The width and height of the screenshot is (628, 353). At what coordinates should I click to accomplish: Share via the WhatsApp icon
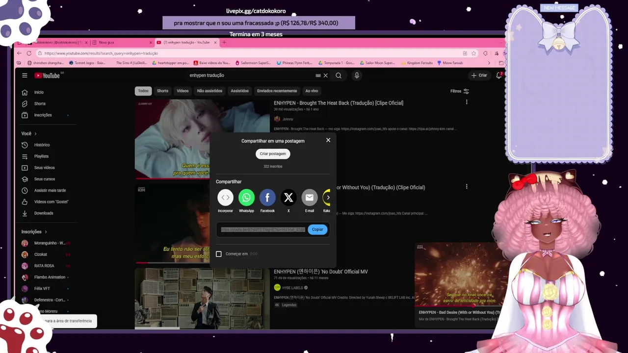(x=246, y=198)
